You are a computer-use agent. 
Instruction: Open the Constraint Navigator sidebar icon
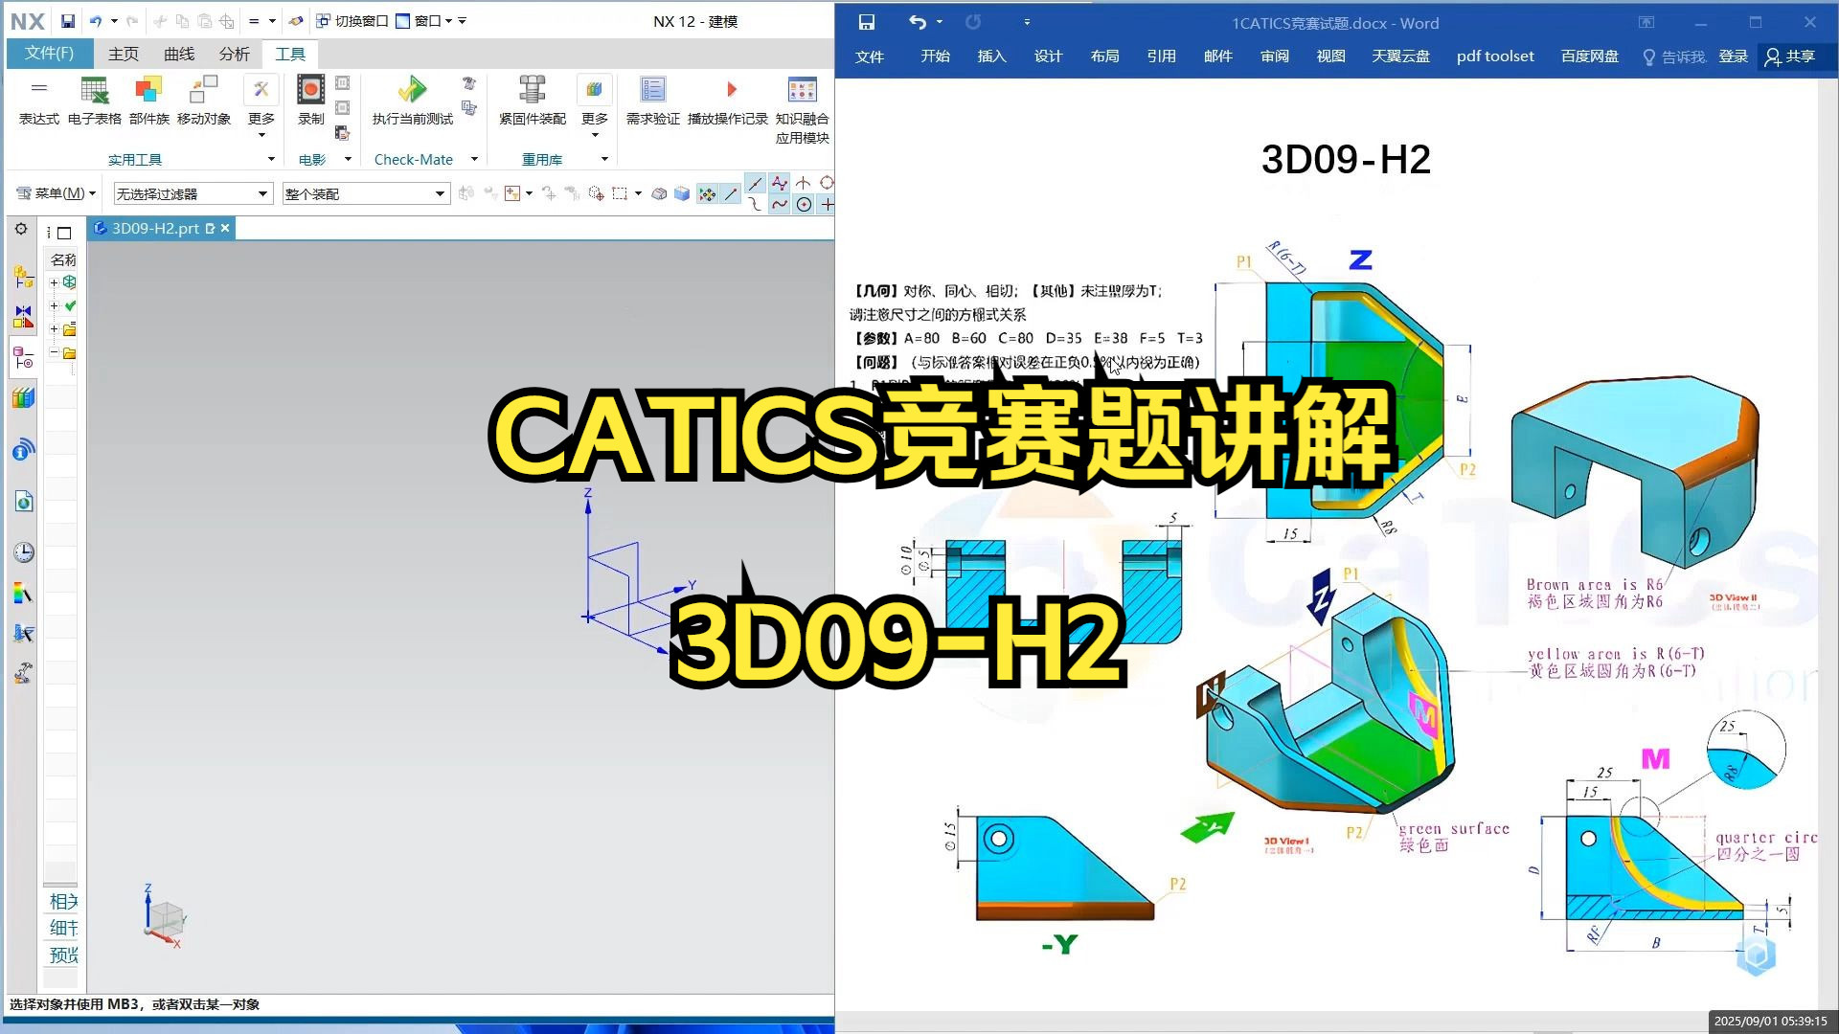[23, 315]
